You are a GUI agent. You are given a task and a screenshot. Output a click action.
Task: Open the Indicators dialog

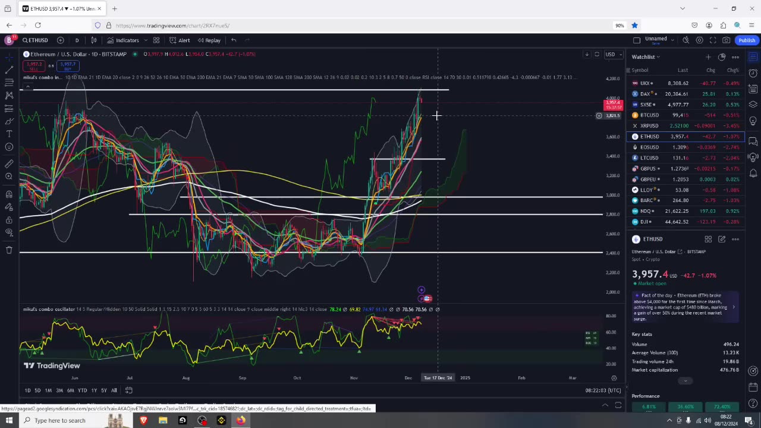pos(123,40)
